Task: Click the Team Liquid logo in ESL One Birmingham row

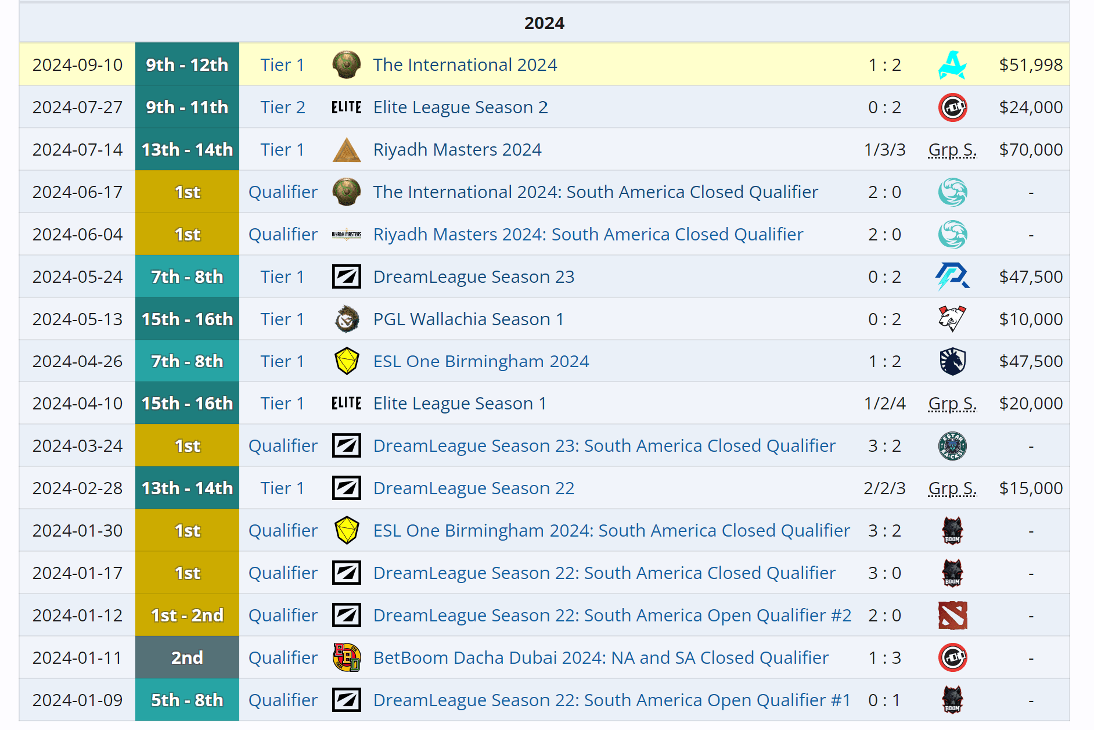Action: (952, 361)
